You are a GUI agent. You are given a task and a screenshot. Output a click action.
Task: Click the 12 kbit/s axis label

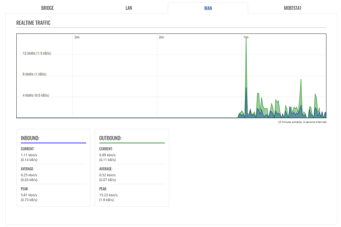(x=37, y=53)
